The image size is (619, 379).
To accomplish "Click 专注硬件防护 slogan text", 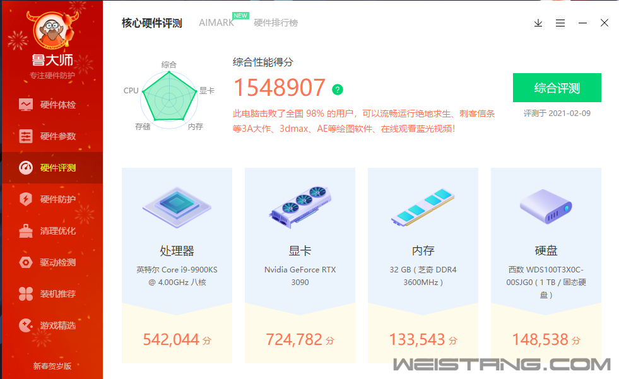I will (52, 76).
